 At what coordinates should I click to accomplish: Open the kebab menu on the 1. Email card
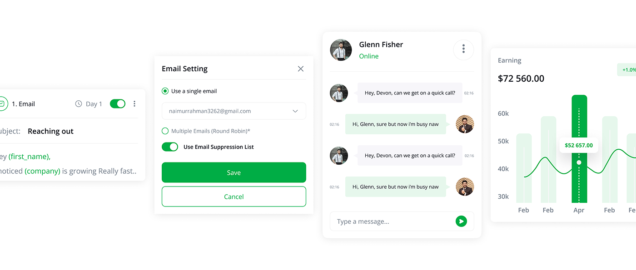(134, 104)
